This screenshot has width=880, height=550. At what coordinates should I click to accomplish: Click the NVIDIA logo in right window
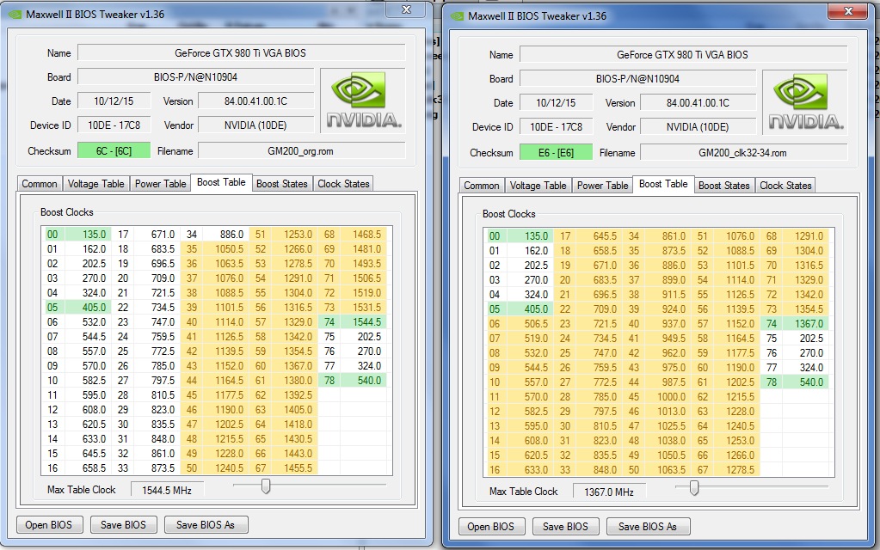tap(805, 102)
